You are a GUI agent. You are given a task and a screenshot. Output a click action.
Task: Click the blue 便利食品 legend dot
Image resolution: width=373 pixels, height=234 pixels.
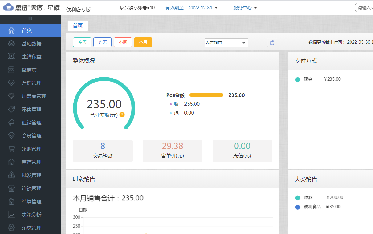(298, 207)
